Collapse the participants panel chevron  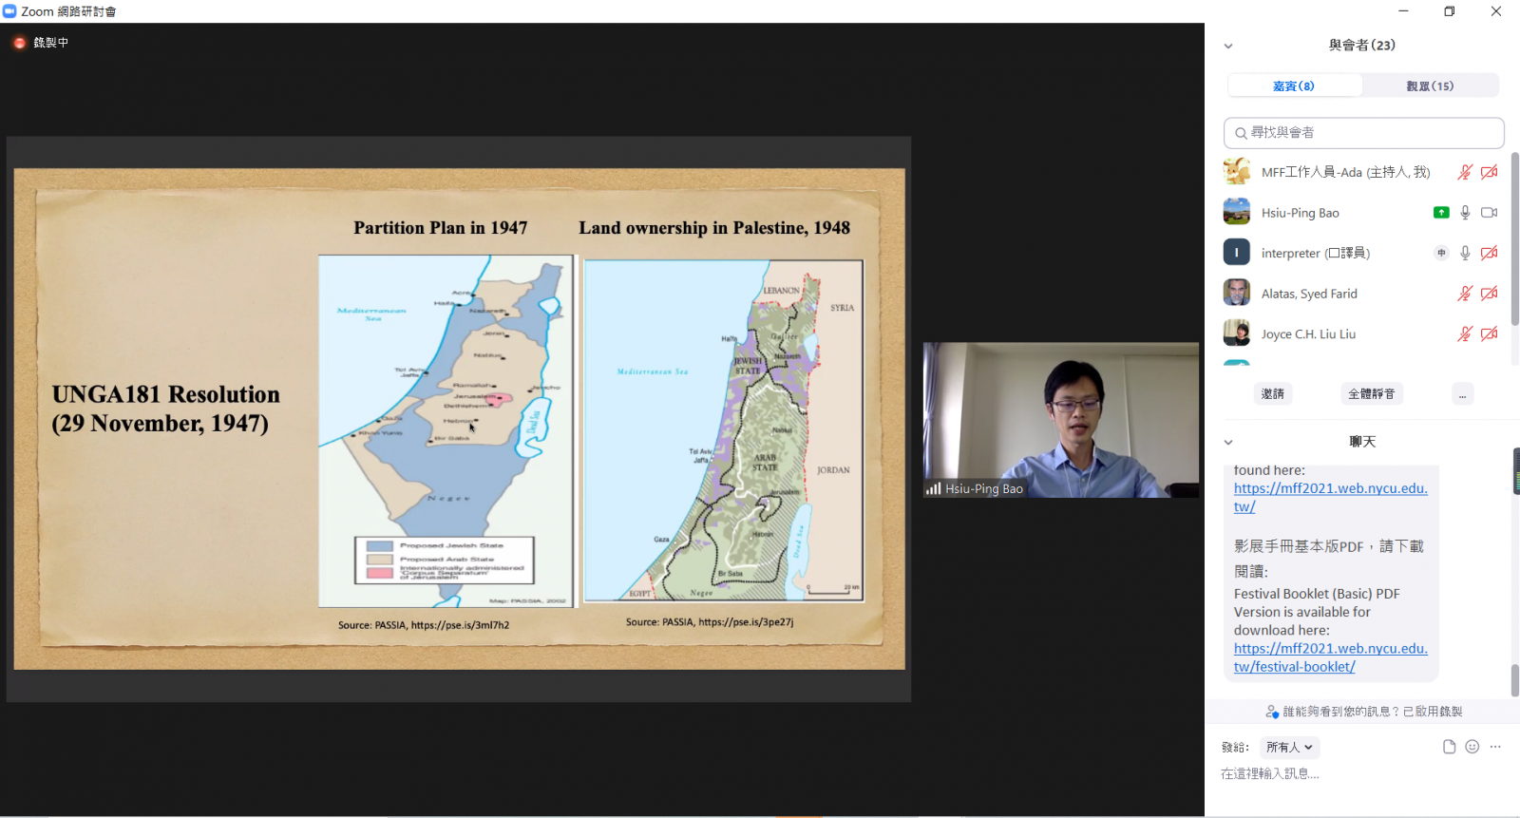(x=1228, y=46)
